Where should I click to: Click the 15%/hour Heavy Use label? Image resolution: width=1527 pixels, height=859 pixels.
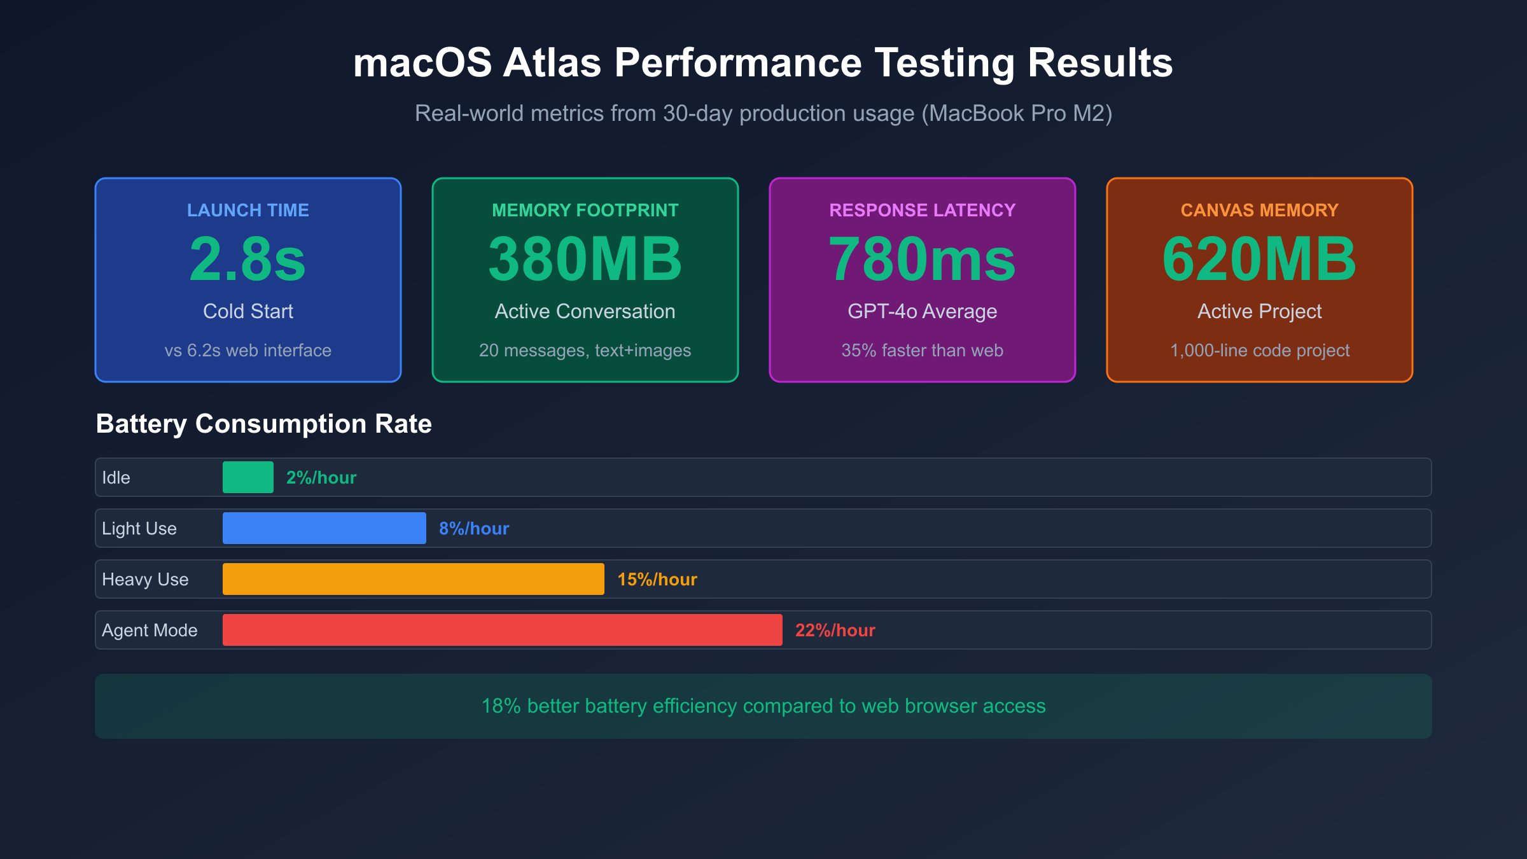pos(657,579)
